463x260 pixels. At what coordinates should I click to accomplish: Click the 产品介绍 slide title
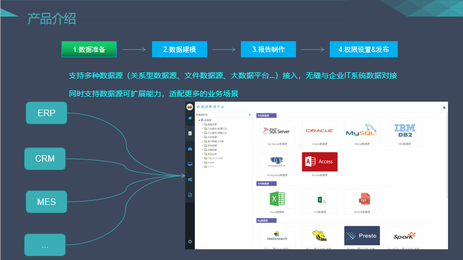pyautogui.click(x=52, y=19)
